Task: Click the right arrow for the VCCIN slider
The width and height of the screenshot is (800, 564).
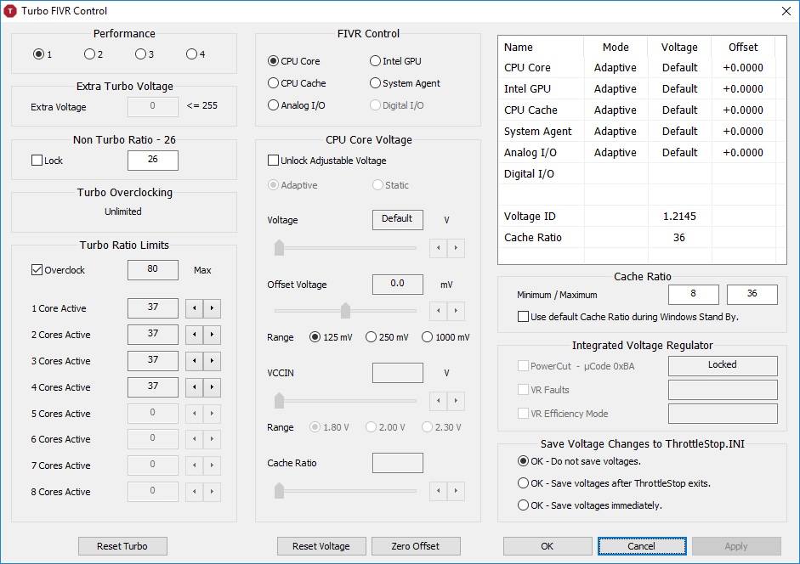Action: pos(456,401)
